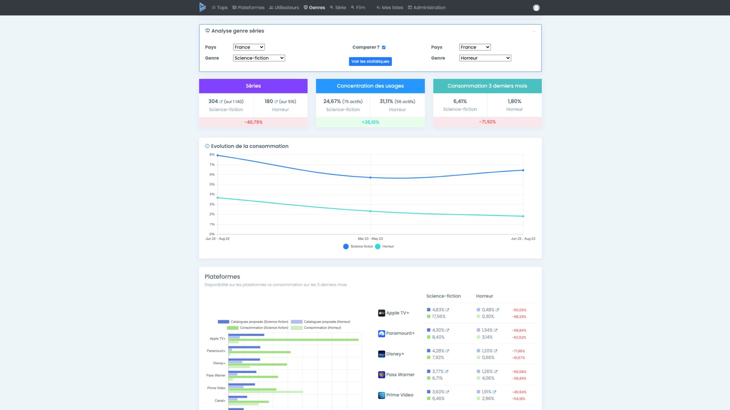Open Disney+ 1,20% Horreur external link icon
Image resolution: width=730 pixels, height=410 pixels.
click(496, 351)
